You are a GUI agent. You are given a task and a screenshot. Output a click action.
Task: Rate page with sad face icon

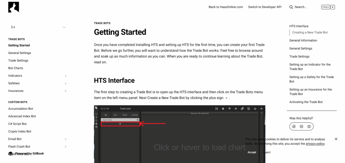pos(294,126)
